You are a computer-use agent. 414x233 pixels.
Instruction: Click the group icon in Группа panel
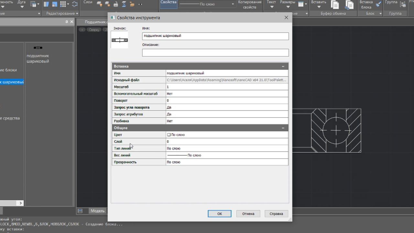pyautogui.click(x=402, y=4)
